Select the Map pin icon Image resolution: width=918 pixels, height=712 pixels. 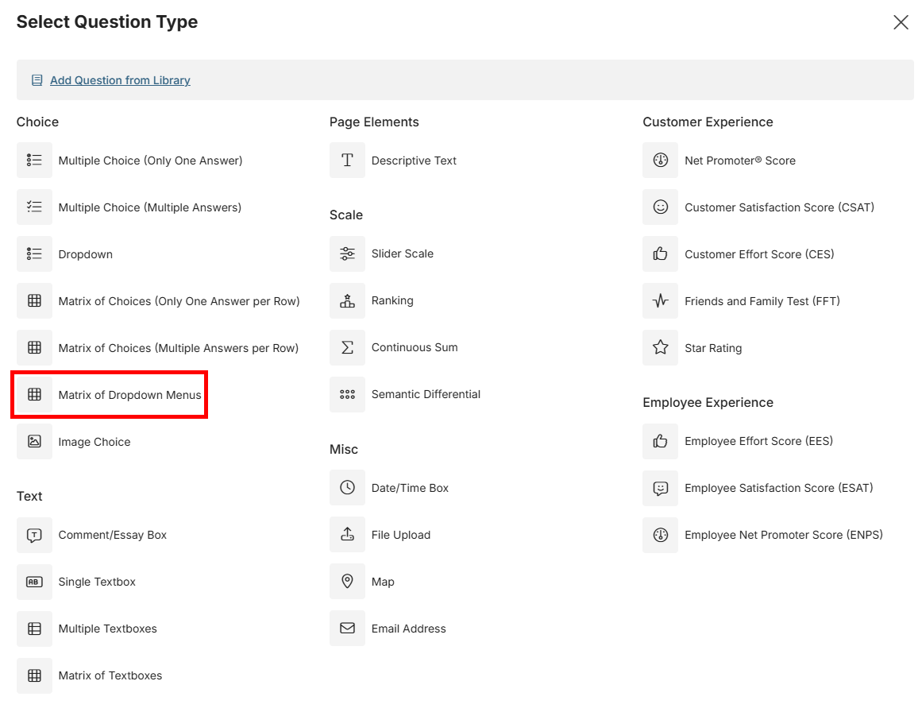(x=347, y=582)
